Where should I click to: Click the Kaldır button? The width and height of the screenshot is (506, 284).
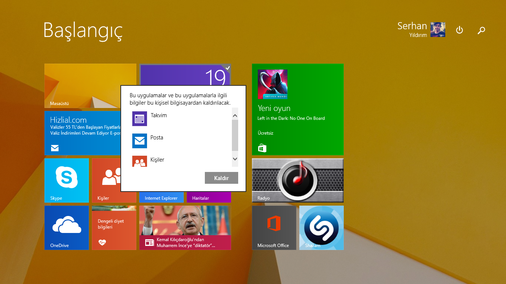221,178
